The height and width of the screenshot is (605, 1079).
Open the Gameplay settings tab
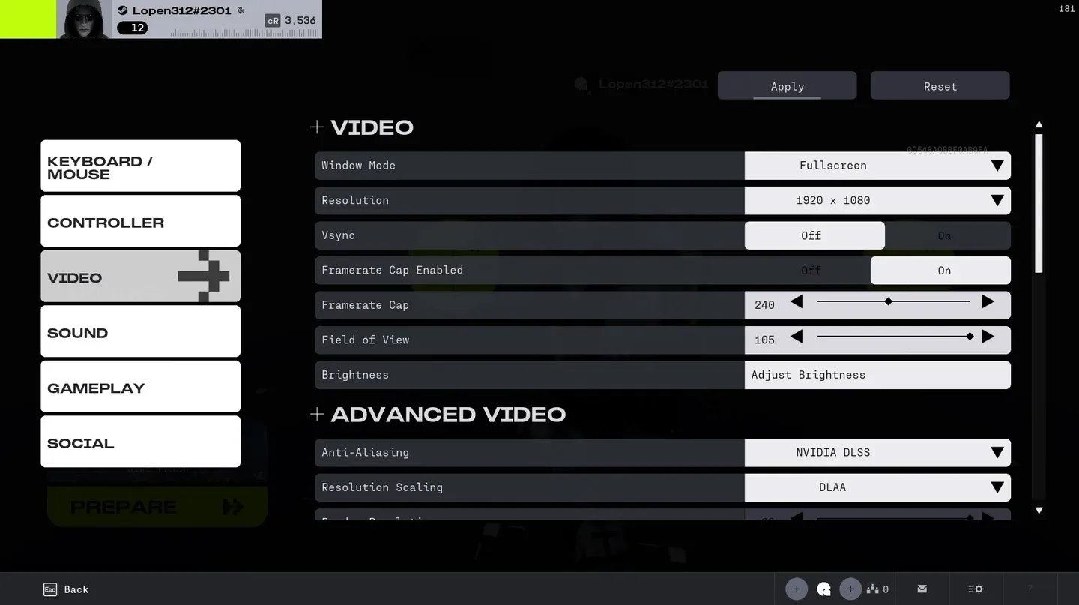coord(140,387)
